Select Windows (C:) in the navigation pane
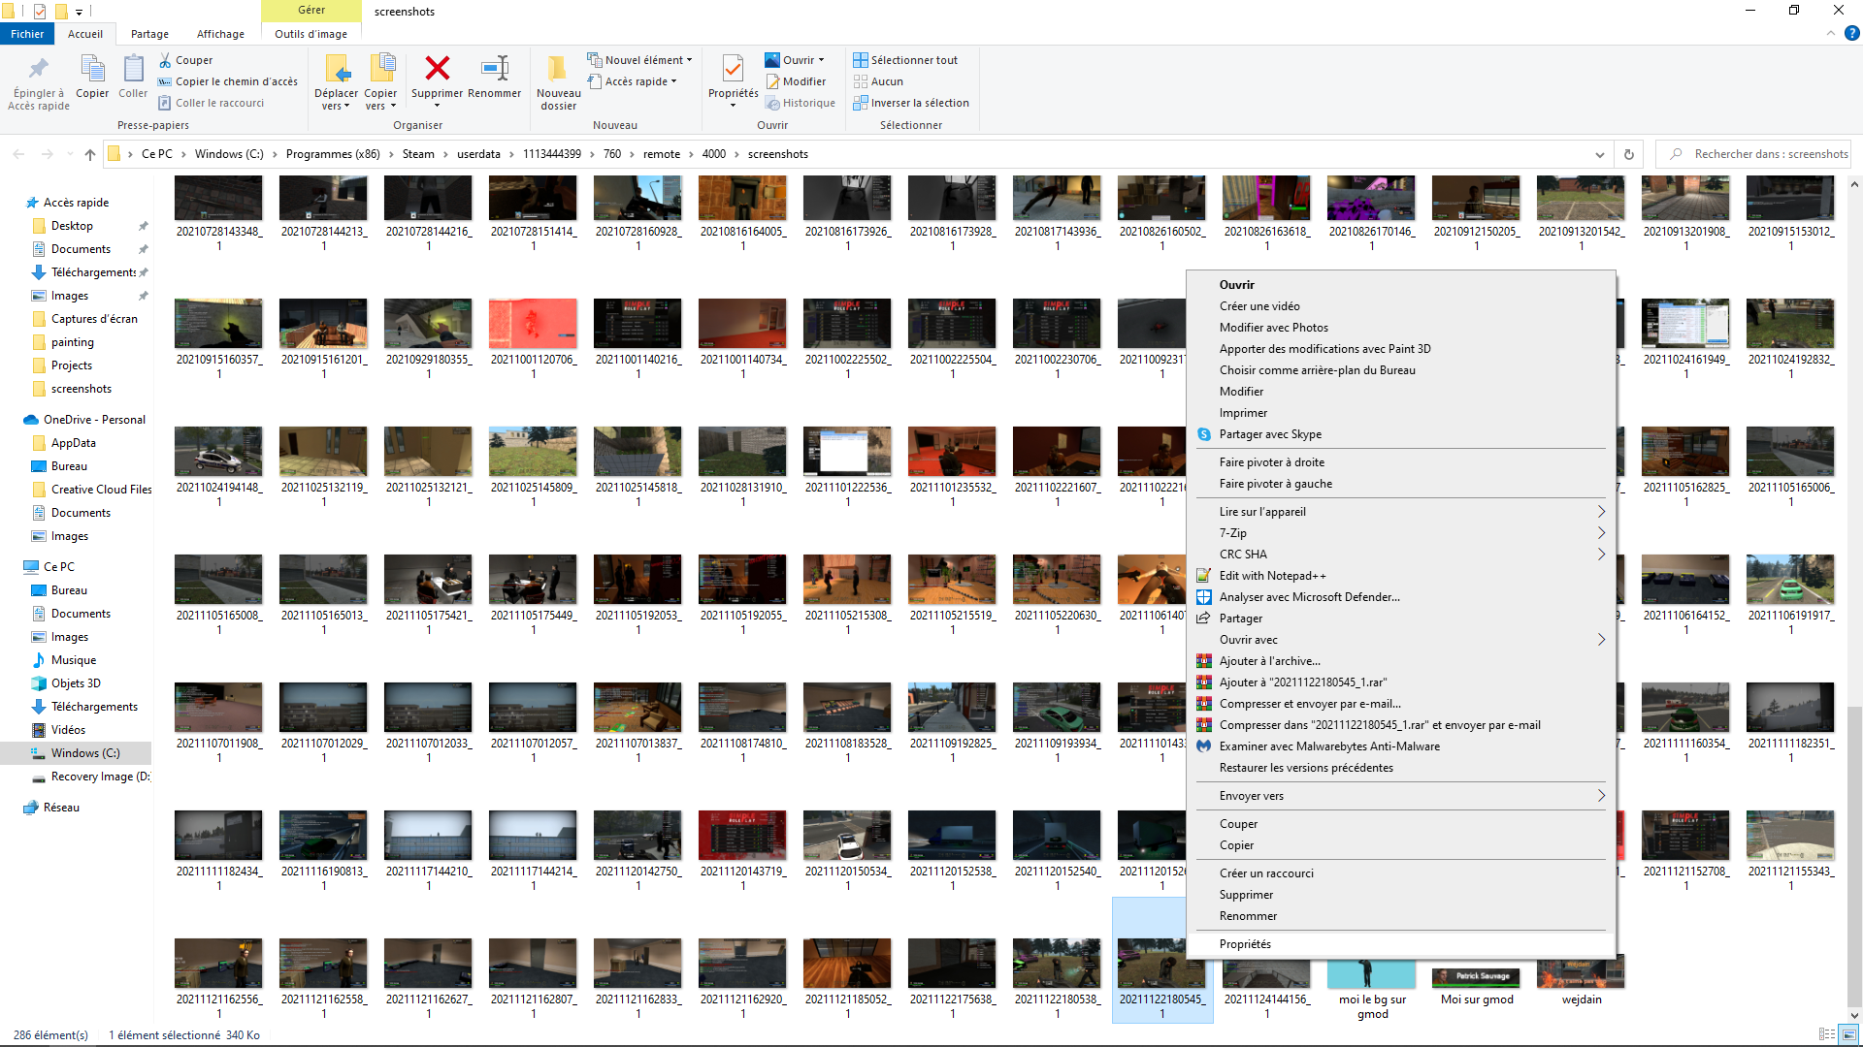This screenshot has height=1047, width=1863. [85, 753]
